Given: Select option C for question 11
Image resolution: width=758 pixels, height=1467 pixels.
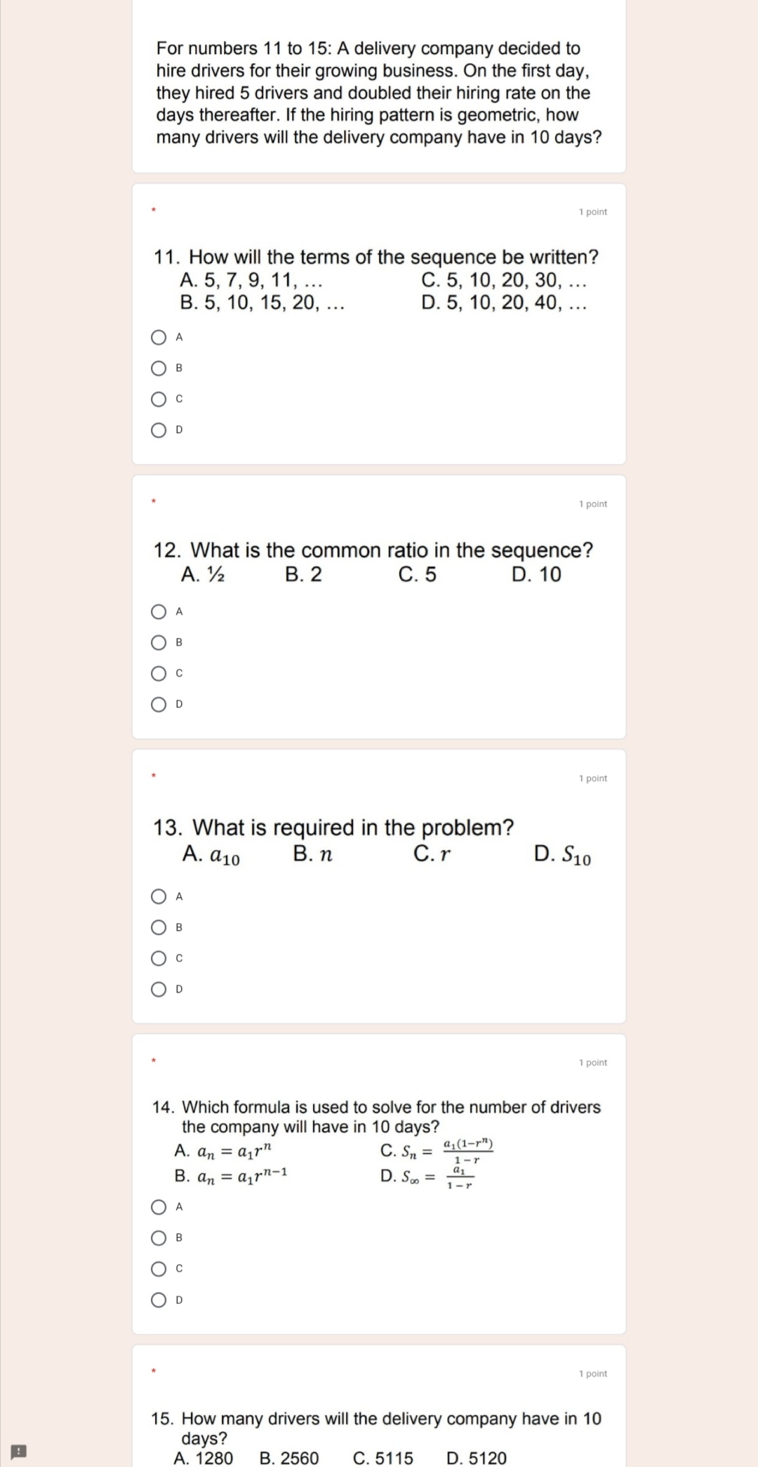Looking at the screenshot, I should [157, 399].
